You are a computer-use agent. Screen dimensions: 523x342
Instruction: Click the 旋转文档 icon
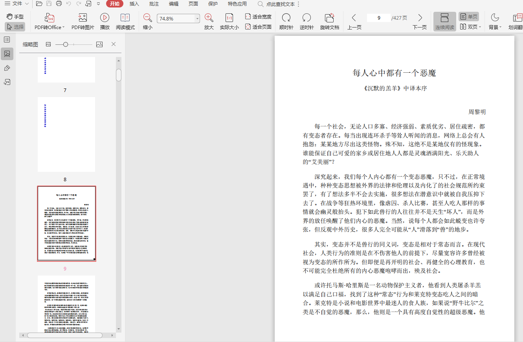pyautogui.click(x=329, y=18)
